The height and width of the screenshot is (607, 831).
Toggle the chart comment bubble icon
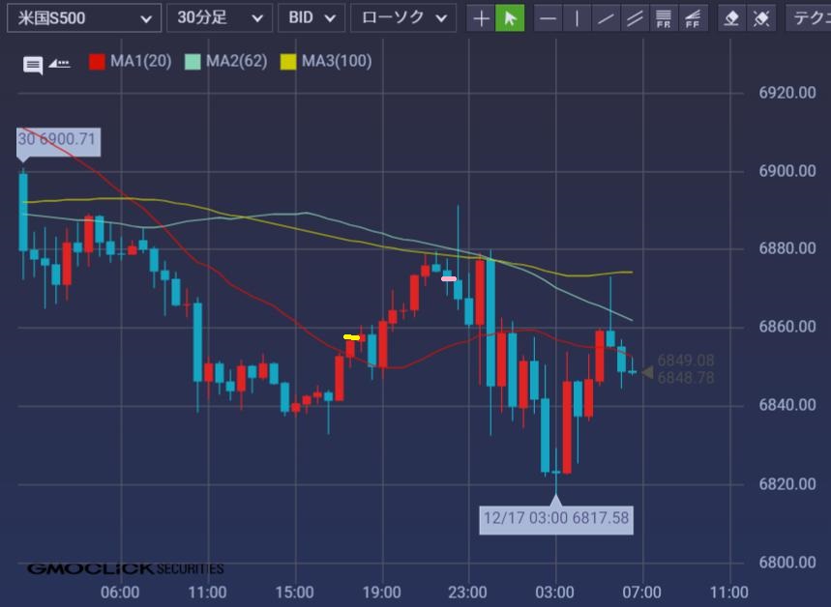pos(33,65)
